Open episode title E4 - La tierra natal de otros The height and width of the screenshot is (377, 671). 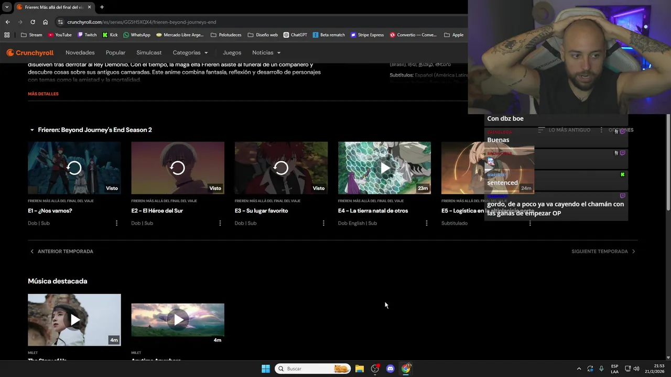click(x=373, y=210)
